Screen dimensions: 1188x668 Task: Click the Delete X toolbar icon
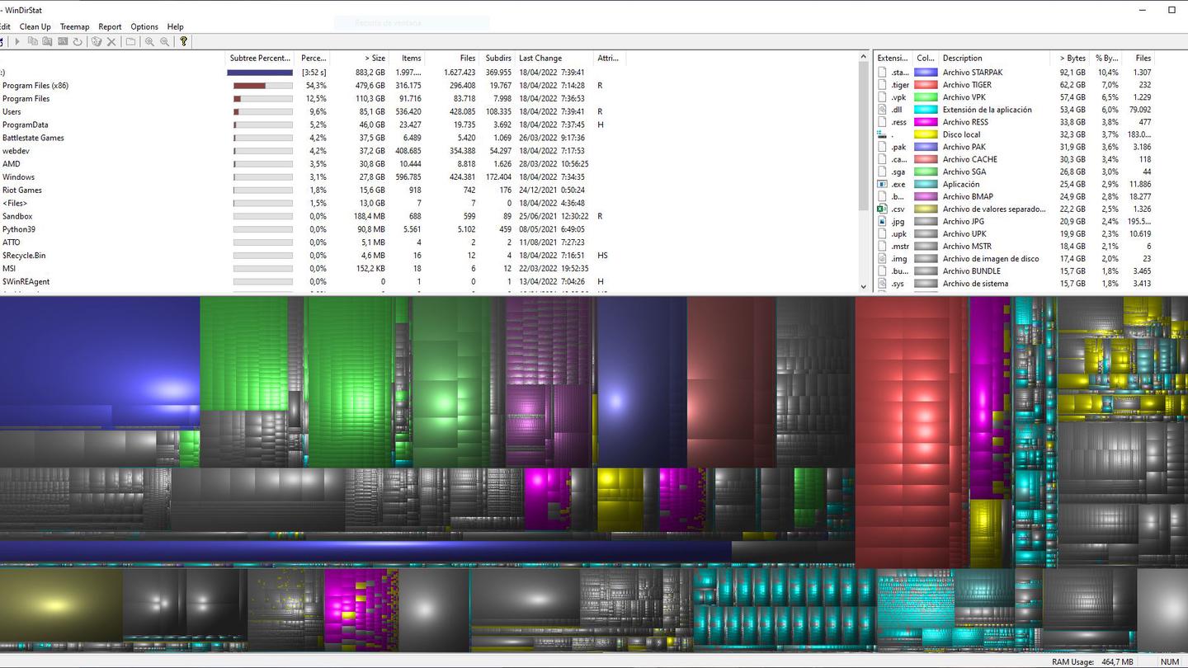(x=111, y=41)
